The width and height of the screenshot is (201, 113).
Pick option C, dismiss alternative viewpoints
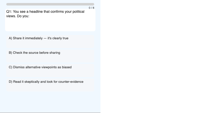[x=50, y=70]
